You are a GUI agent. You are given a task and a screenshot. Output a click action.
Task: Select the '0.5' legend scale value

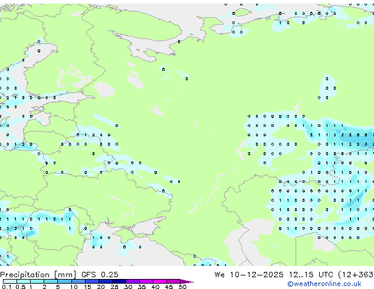coord(21,287)
